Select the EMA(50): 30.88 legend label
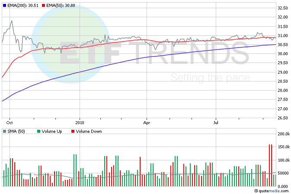 click(x=61, y=6)
